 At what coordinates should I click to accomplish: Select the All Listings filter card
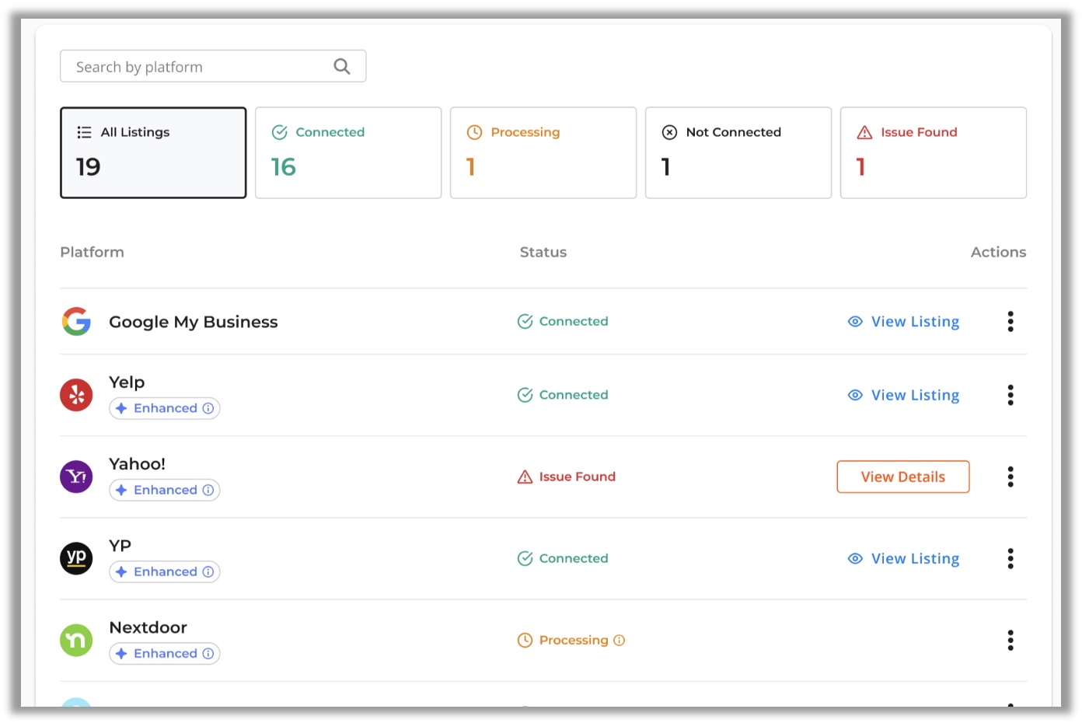coord(153,152)
